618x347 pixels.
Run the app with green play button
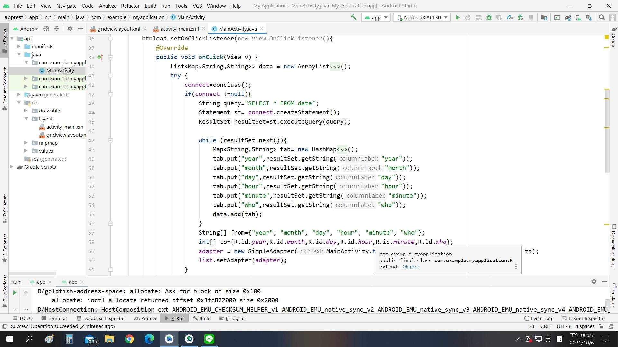(x=457, y=17)
